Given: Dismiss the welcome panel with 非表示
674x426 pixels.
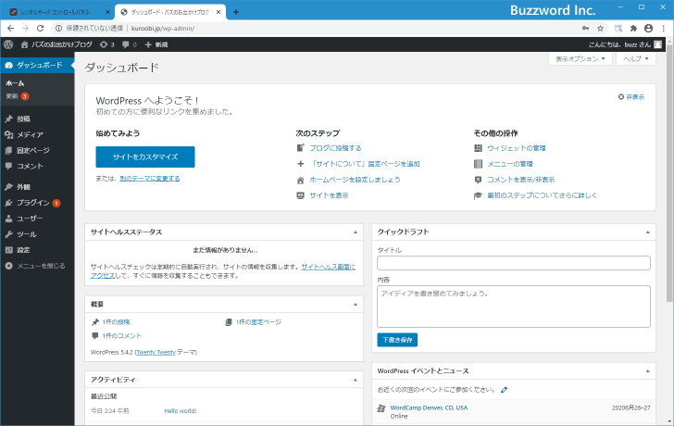Looking at the screenshot, I should 631,96.
